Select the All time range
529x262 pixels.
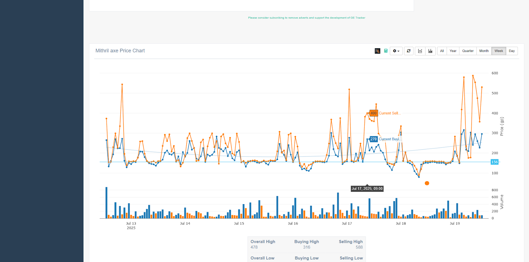point(442,51)
